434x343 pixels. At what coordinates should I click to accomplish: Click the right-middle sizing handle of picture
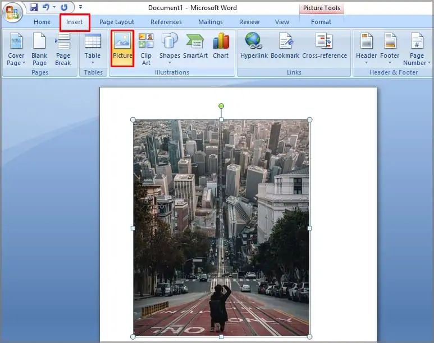pos(310,228)
